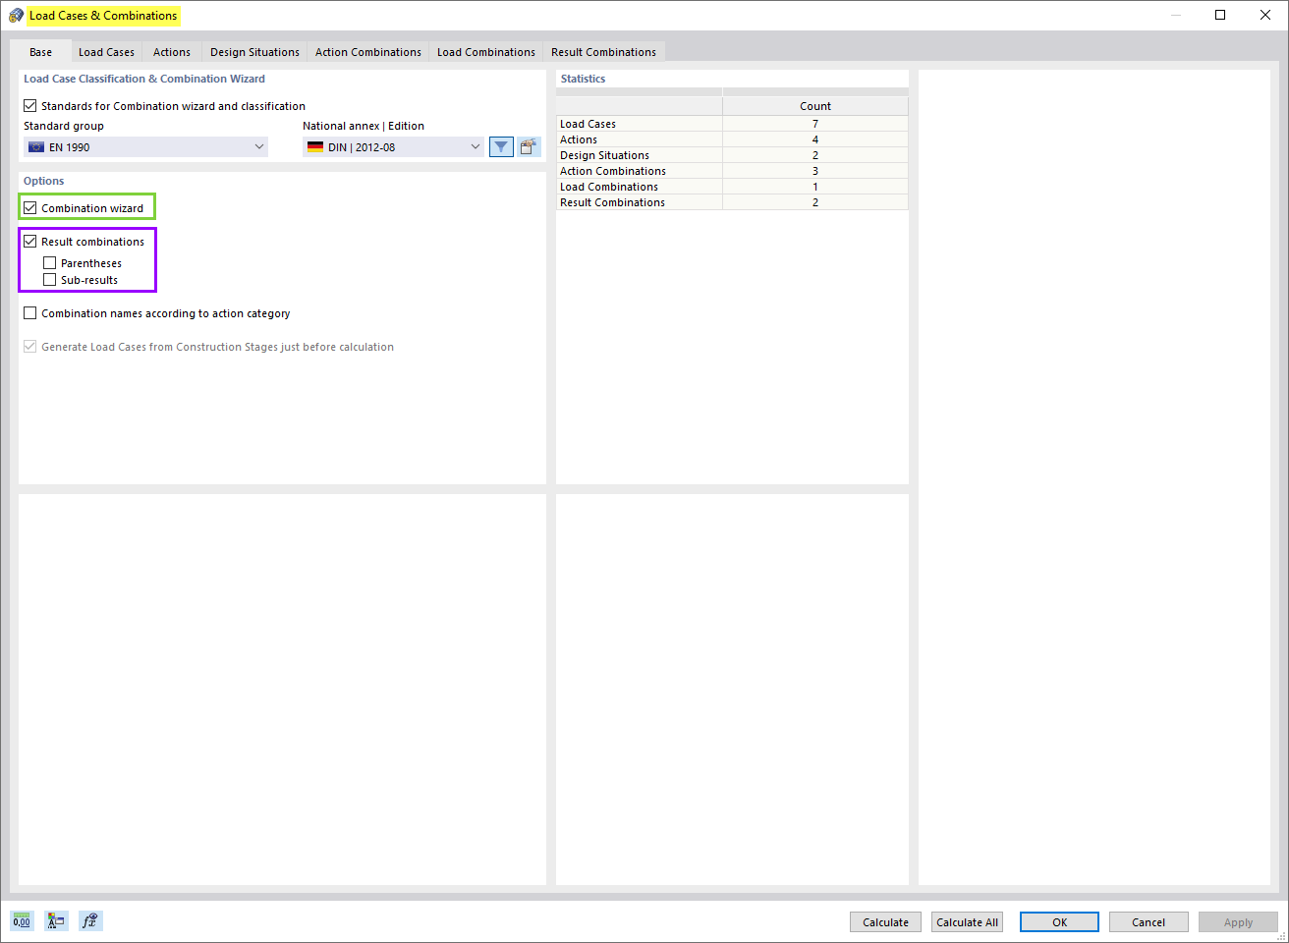The image size is (1289, 943).
Task: Open the Result Combinations tab
Action: [604, 51]
